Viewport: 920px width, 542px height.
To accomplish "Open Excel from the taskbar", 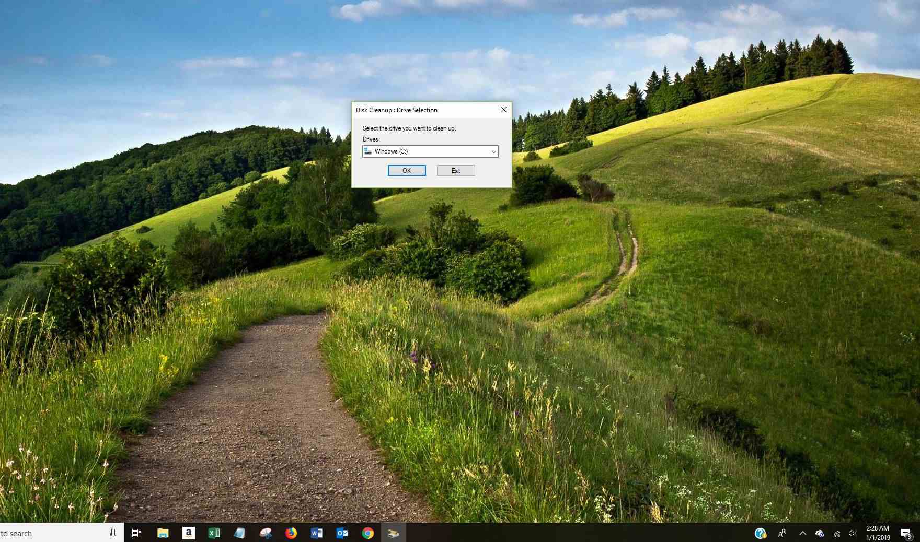I will coord(214,533).
